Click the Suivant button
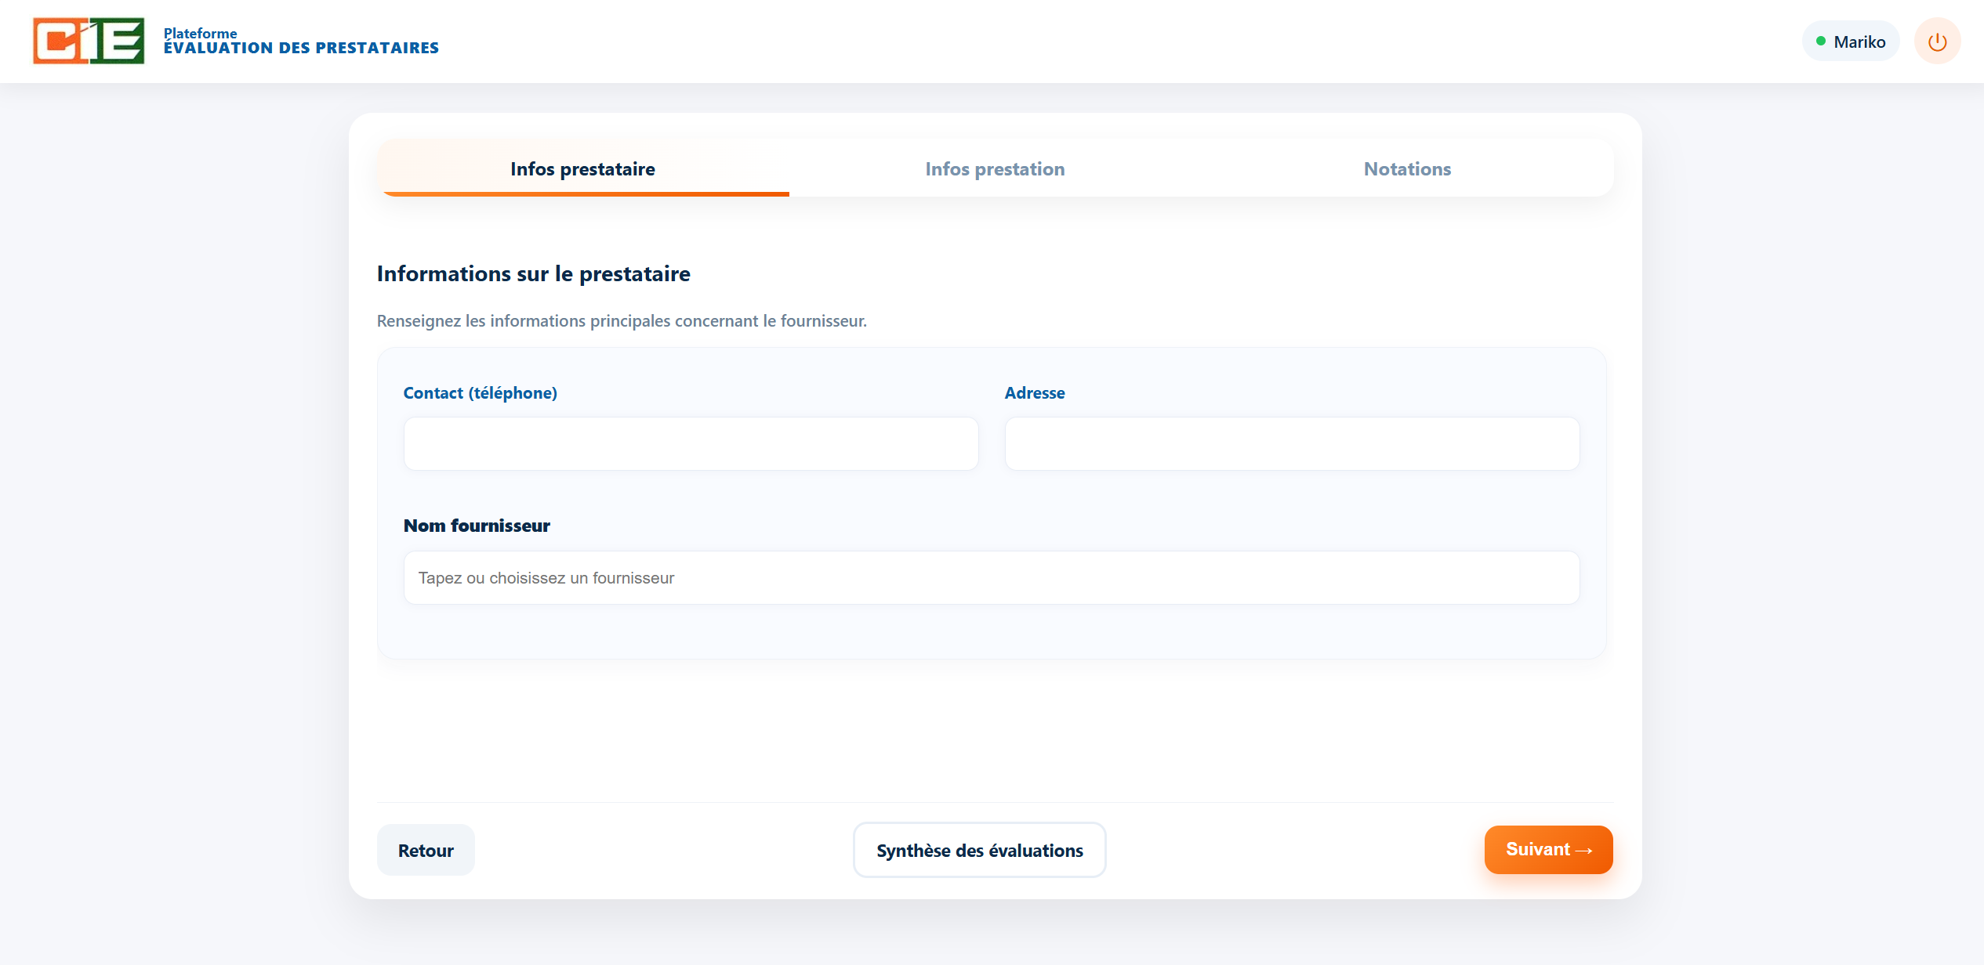1984x965 pixels. click(1547, 849)
